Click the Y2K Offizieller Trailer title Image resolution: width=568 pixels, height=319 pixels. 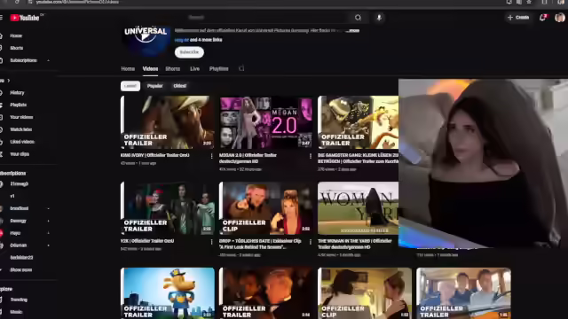pos(147,241)
